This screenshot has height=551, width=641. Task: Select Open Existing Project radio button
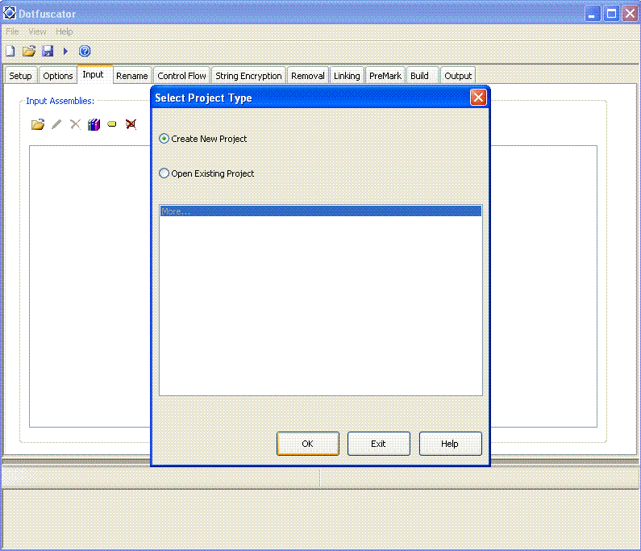164,173
